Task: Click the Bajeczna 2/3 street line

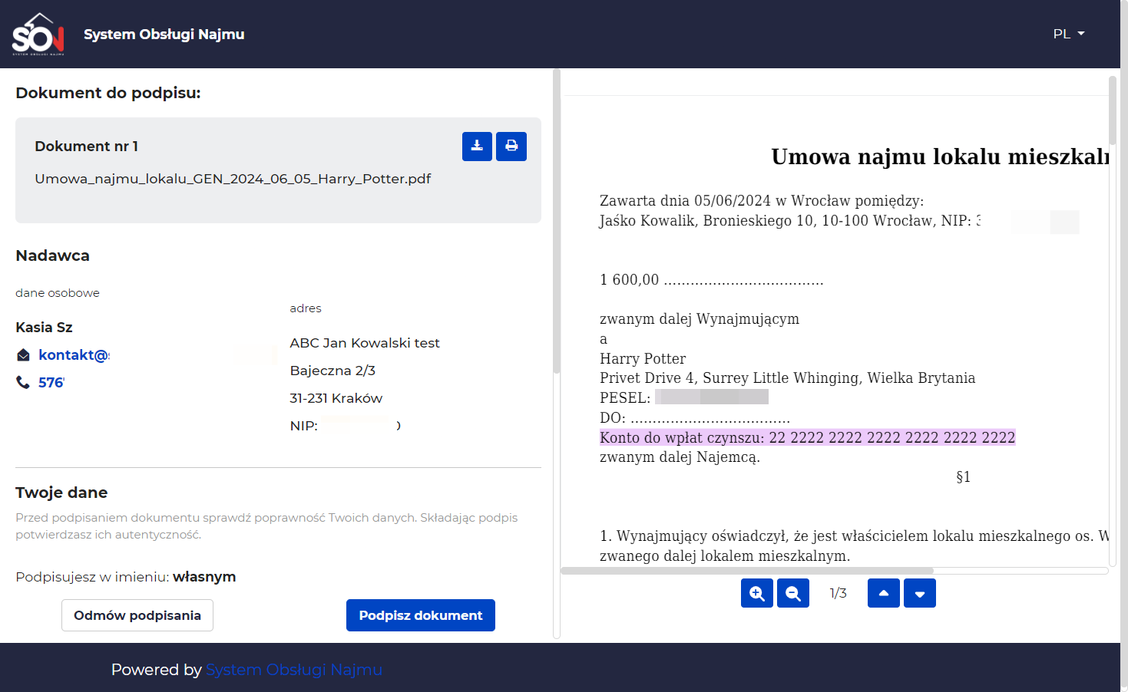Action: (x=332, y=371)
